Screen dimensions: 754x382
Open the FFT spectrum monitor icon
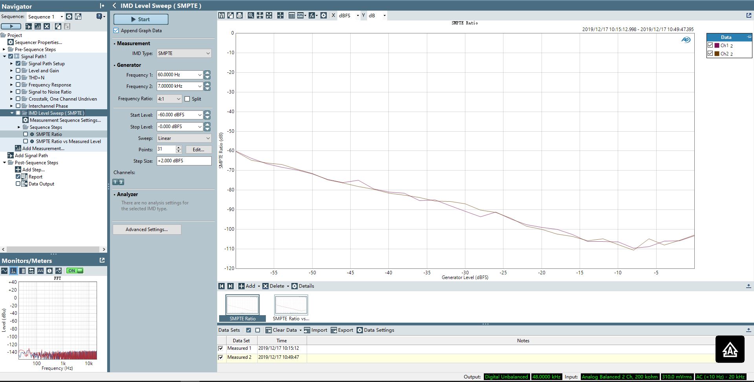coord(13,271)
